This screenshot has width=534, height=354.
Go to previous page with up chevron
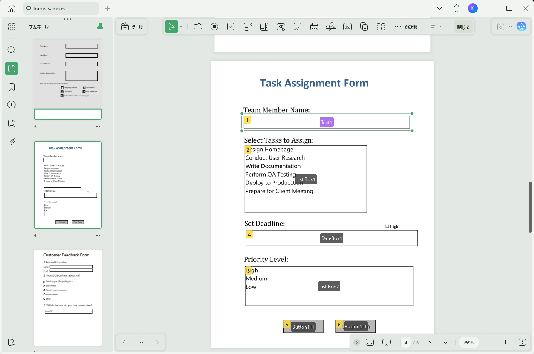[x=429, y=342]
